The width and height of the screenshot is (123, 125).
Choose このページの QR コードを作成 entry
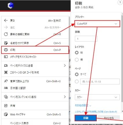click(35, 72)
